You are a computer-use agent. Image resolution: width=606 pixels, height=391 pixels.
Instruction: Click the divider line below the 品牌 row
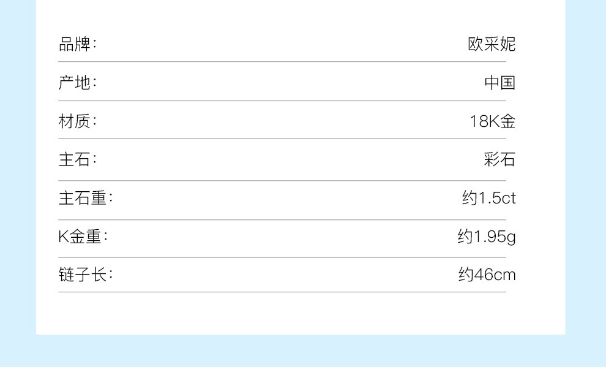point(282,62)
